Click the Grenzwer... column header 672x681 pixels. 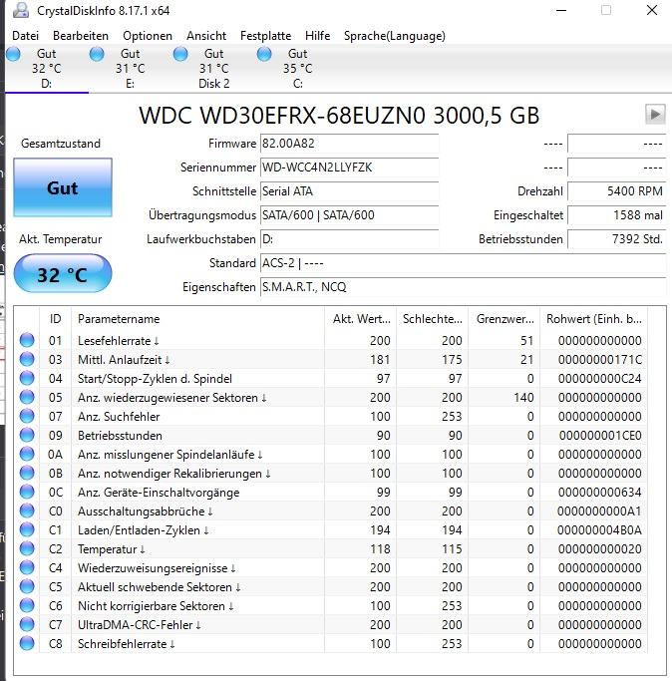point(504,319)
